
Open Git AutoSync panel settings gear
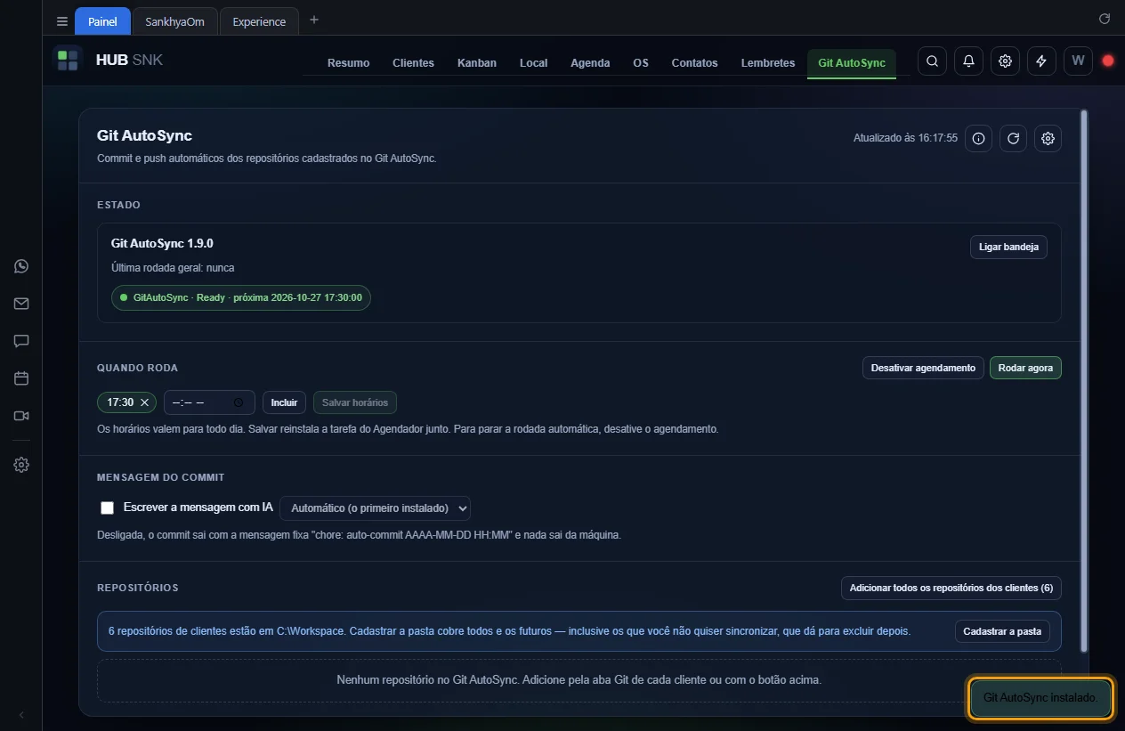point(1048,138)
